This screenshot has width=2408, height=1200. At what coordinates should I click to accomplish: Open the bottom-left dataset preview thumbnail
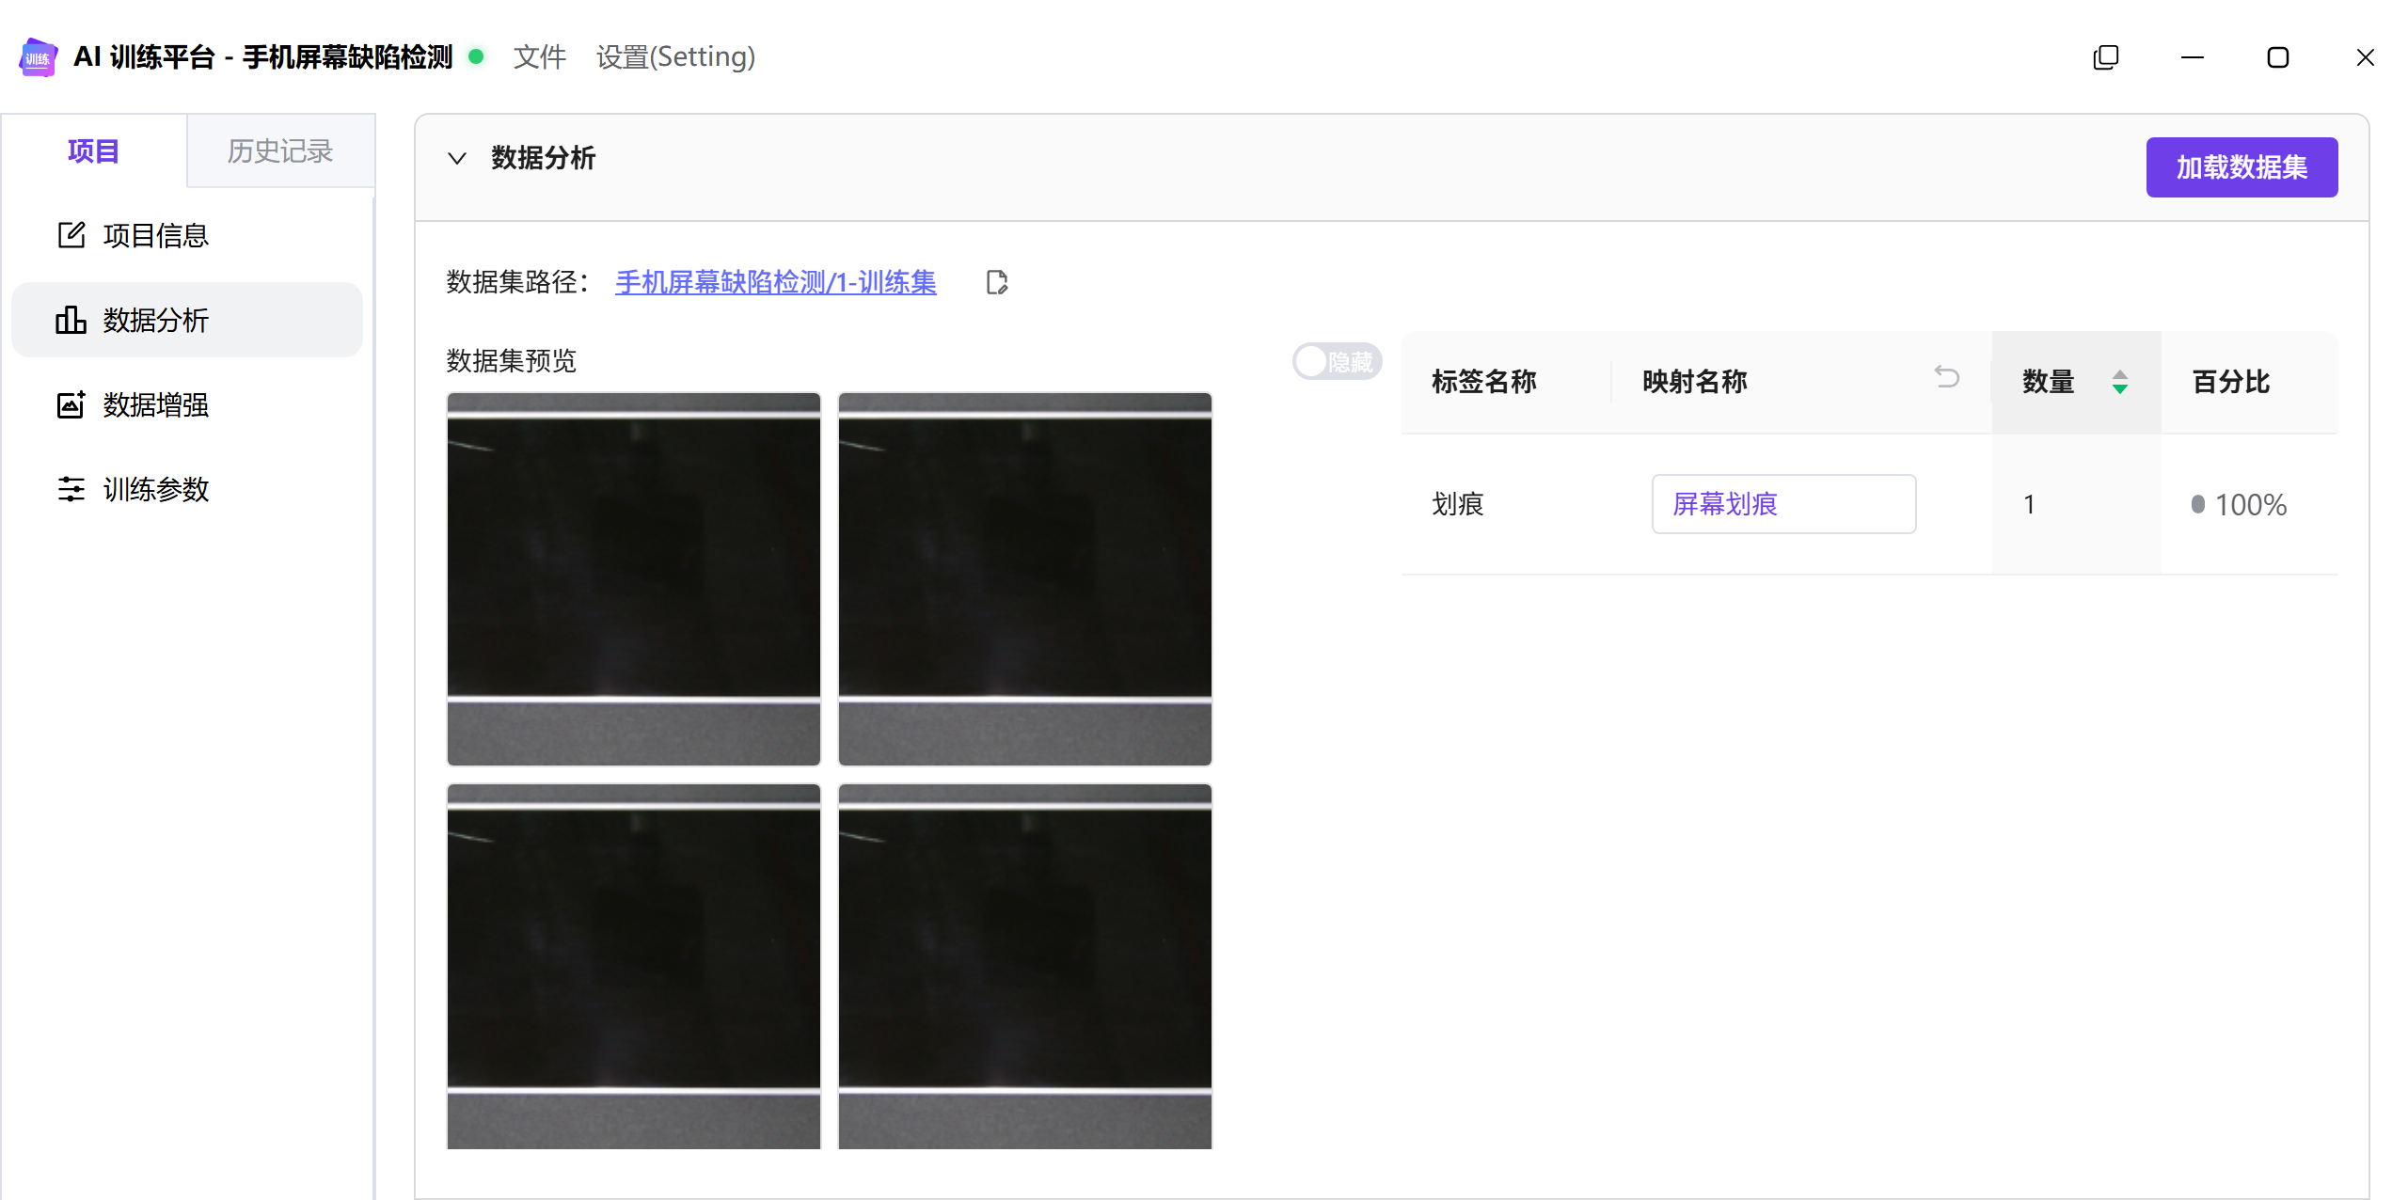634,967
